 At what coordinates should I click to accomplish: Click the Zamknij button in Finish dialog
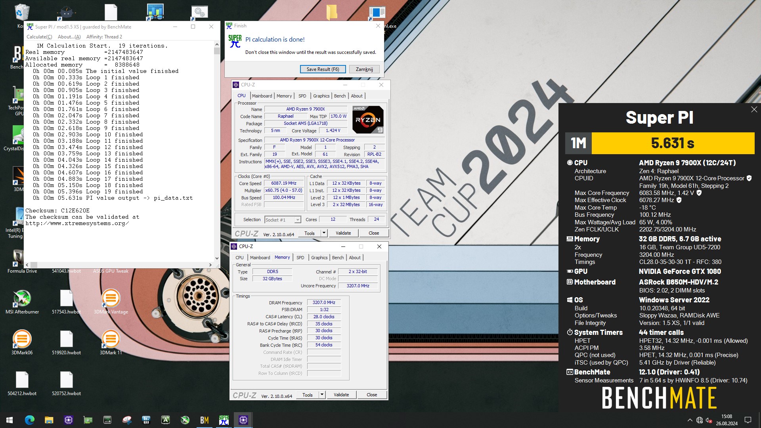click(364, 69)
